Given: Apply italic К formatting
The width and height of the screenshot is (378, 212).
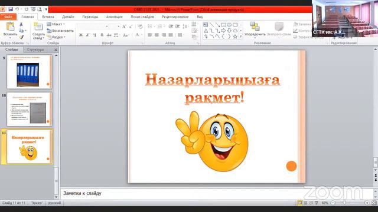Looking at the screenshot, I should click(88, 35).
